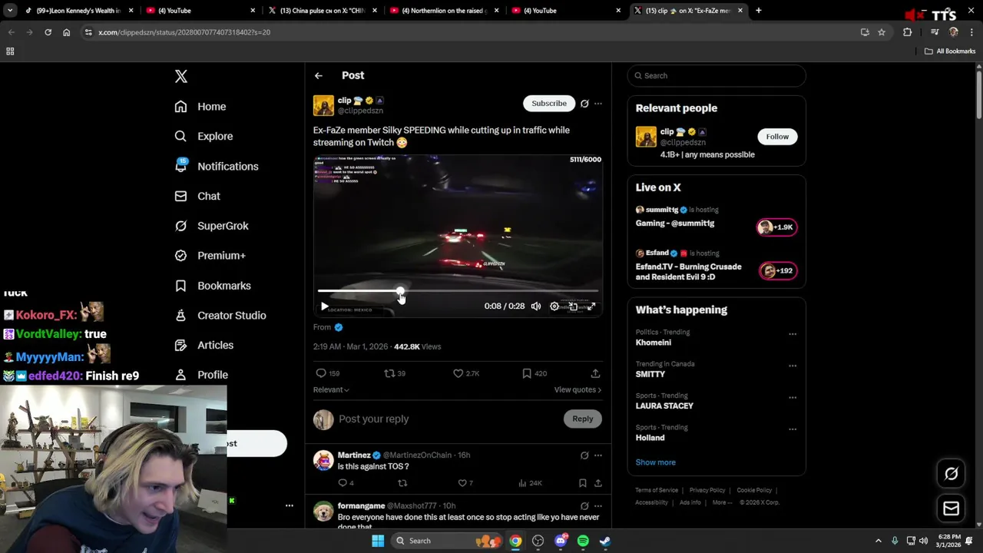This screenshot has height=553, width=983.
Task: Open the more menu on formangame's reply
Action: (x=598, y=506)
